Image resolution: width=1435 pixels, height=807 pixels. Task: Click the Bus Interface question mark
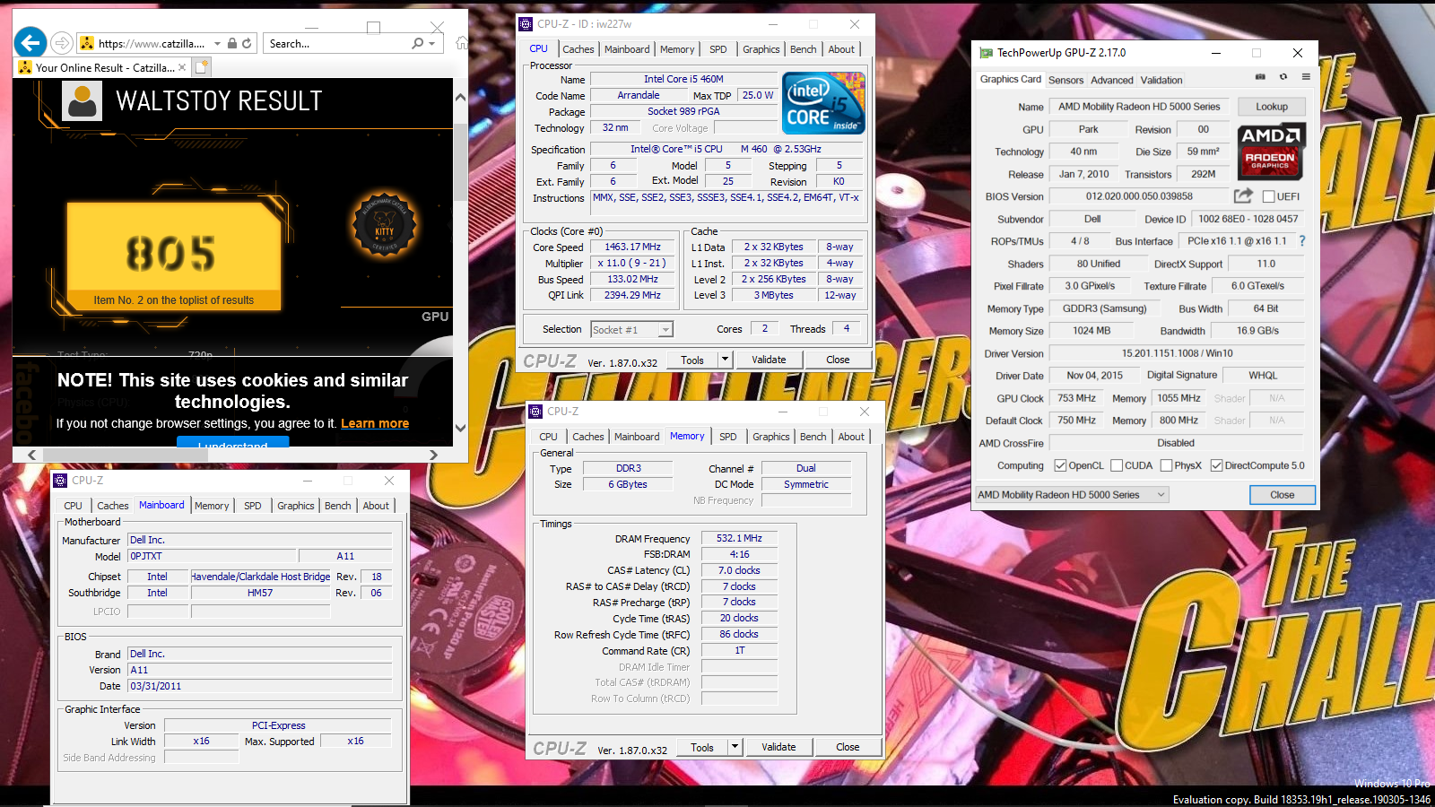click(1302, 240)
